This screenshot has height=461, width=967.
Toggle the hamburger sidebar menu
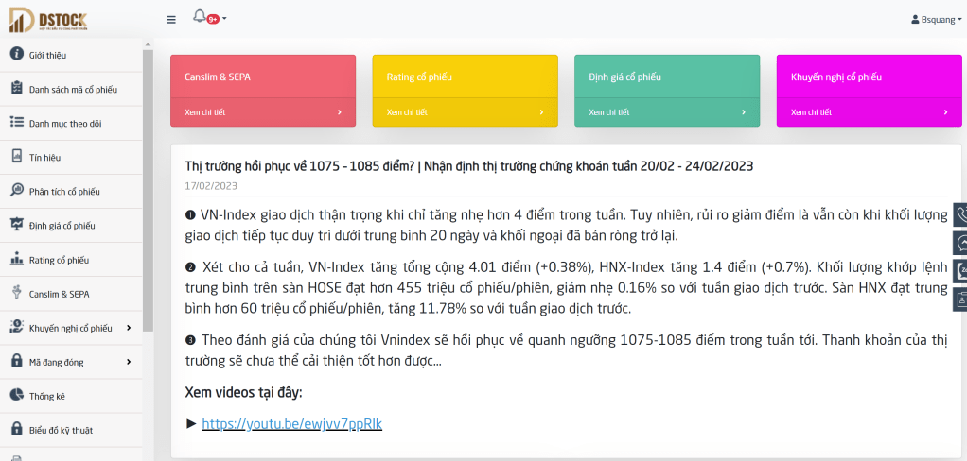[170, 19]
